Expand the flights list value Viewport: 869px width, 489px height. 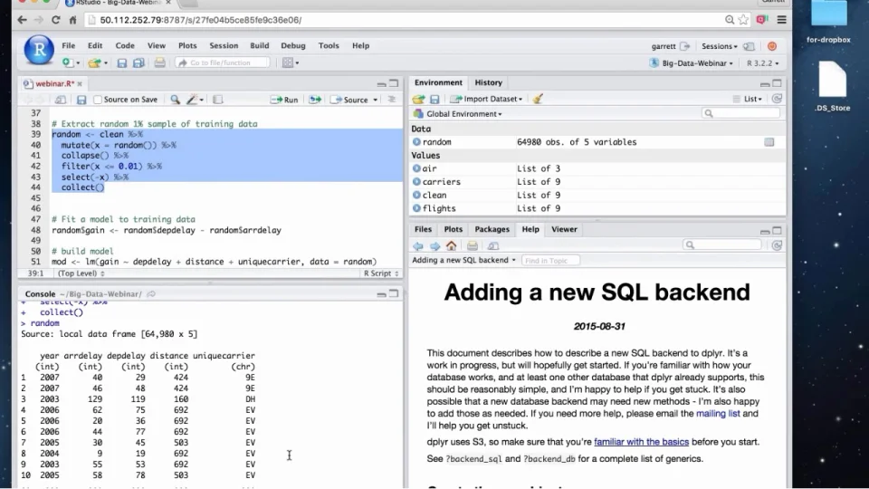416,208
